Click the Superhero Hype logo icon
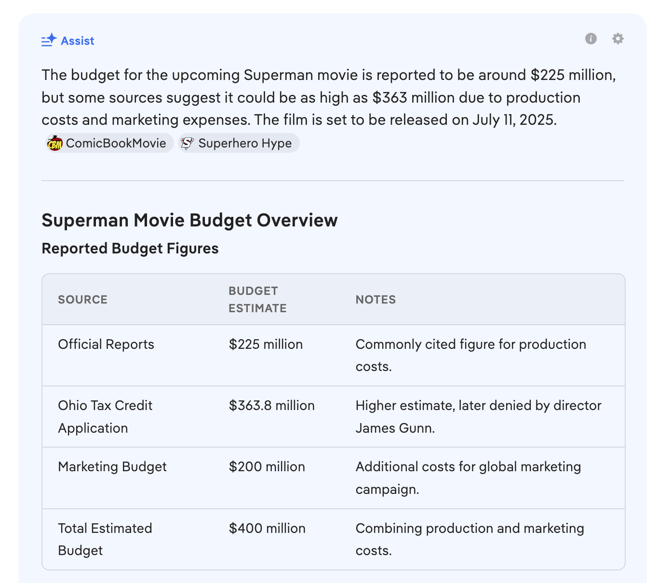The width and height of the screenshot is (671, 583). [x=187, y=143]
